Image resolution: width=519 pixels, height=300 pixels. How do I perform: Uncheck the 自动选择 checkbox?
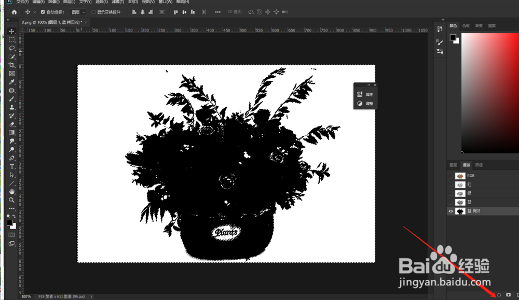point(43,12)
